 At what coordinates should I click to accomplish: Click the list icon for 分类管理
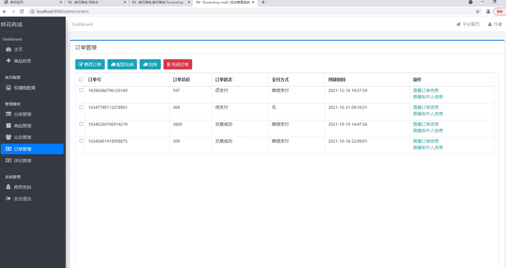pyautogui.click(x=9, y=114)
